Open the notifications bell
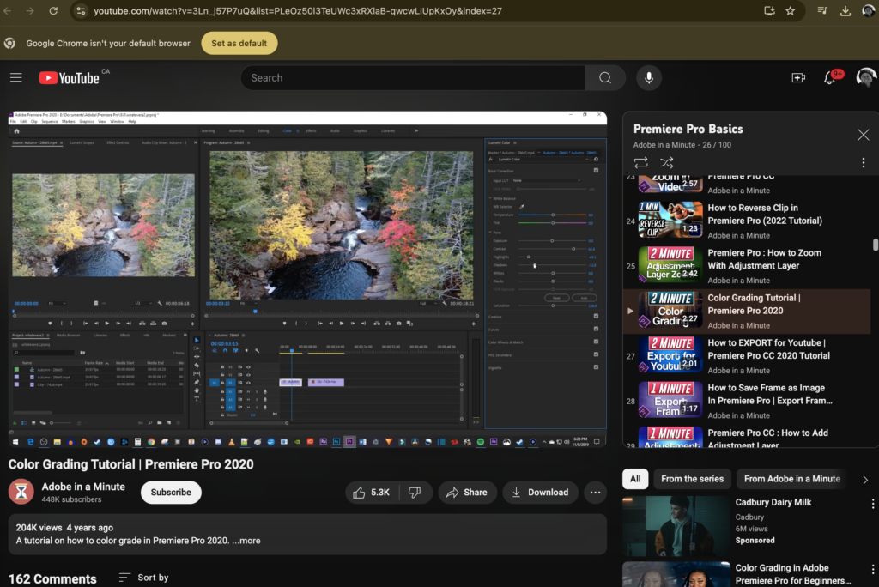Screen dimensions: 879x587 point(830,78)
